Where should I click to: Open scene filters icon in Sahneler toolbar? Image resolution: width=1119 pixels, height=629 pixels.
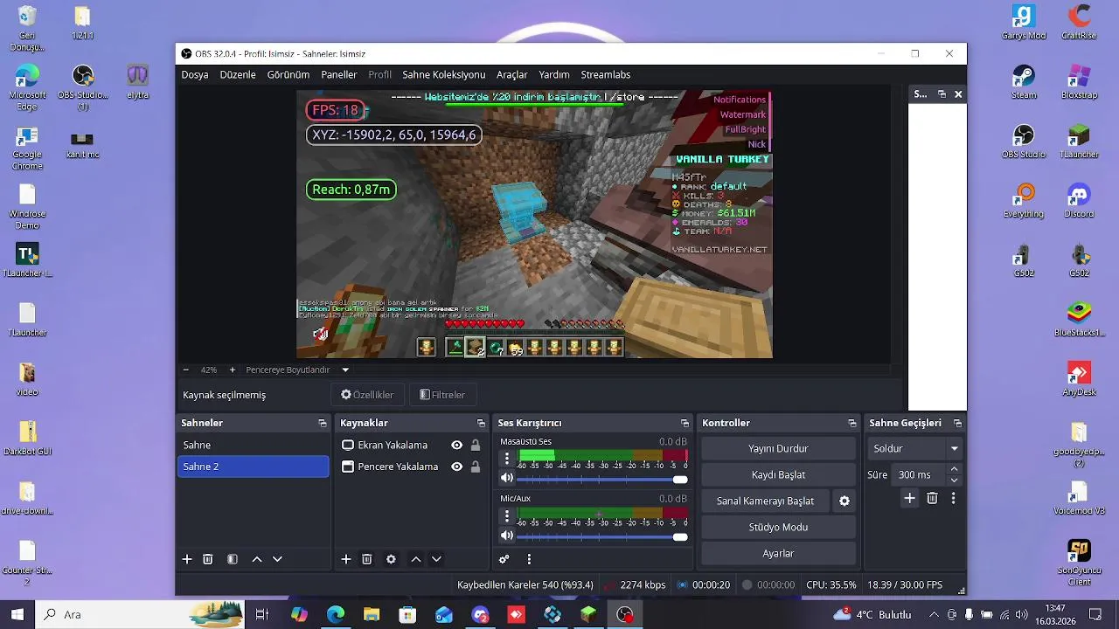click(x=233, y=559)
